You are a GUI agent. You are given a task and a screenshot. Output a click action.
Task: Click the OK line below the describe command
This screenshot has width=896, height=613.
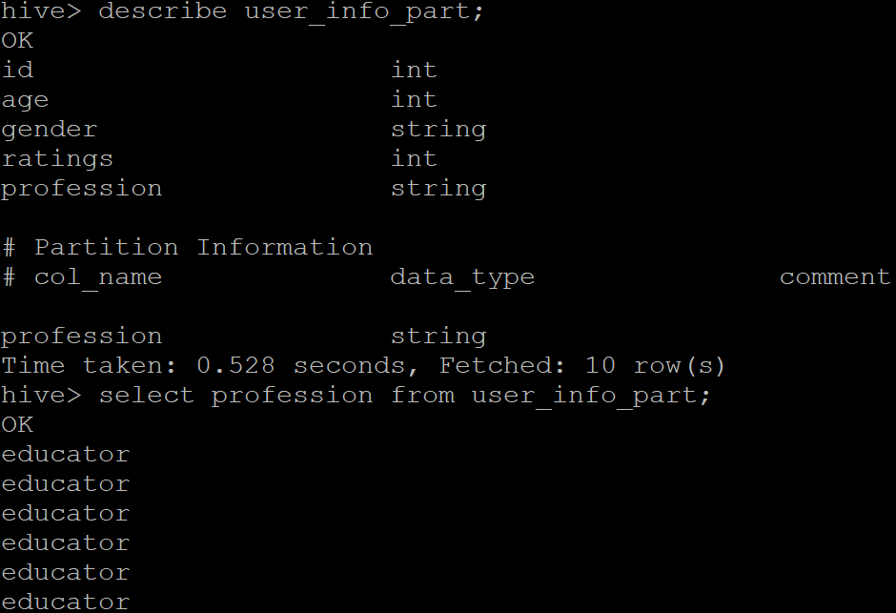point(17,41)
